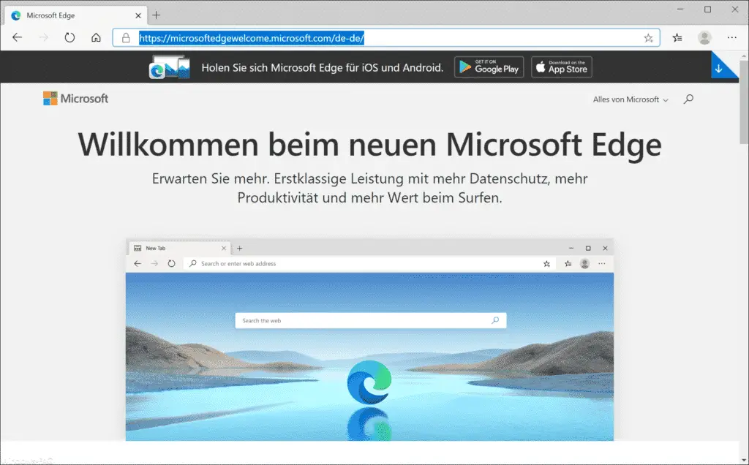The width and height of the screenshot is (749, 465).
Task: Click the disabled forward navigation arrow
Action: point(43,37)
